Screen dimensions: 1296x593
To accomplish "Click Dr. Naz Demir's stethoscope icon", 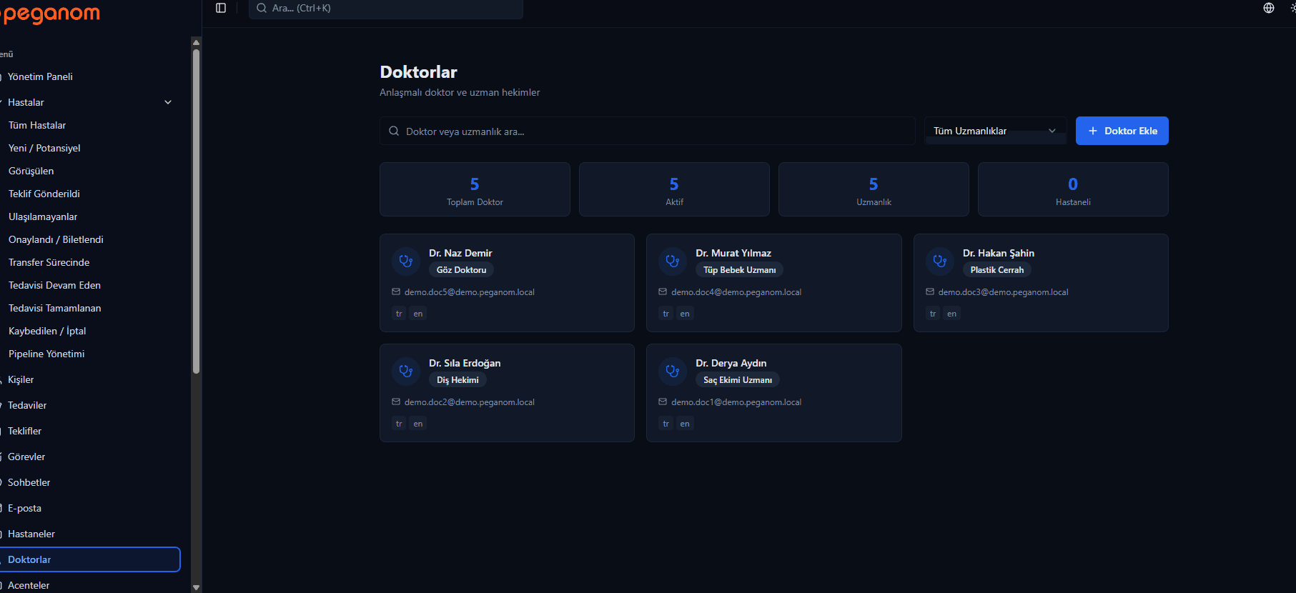I will (406, 261).
